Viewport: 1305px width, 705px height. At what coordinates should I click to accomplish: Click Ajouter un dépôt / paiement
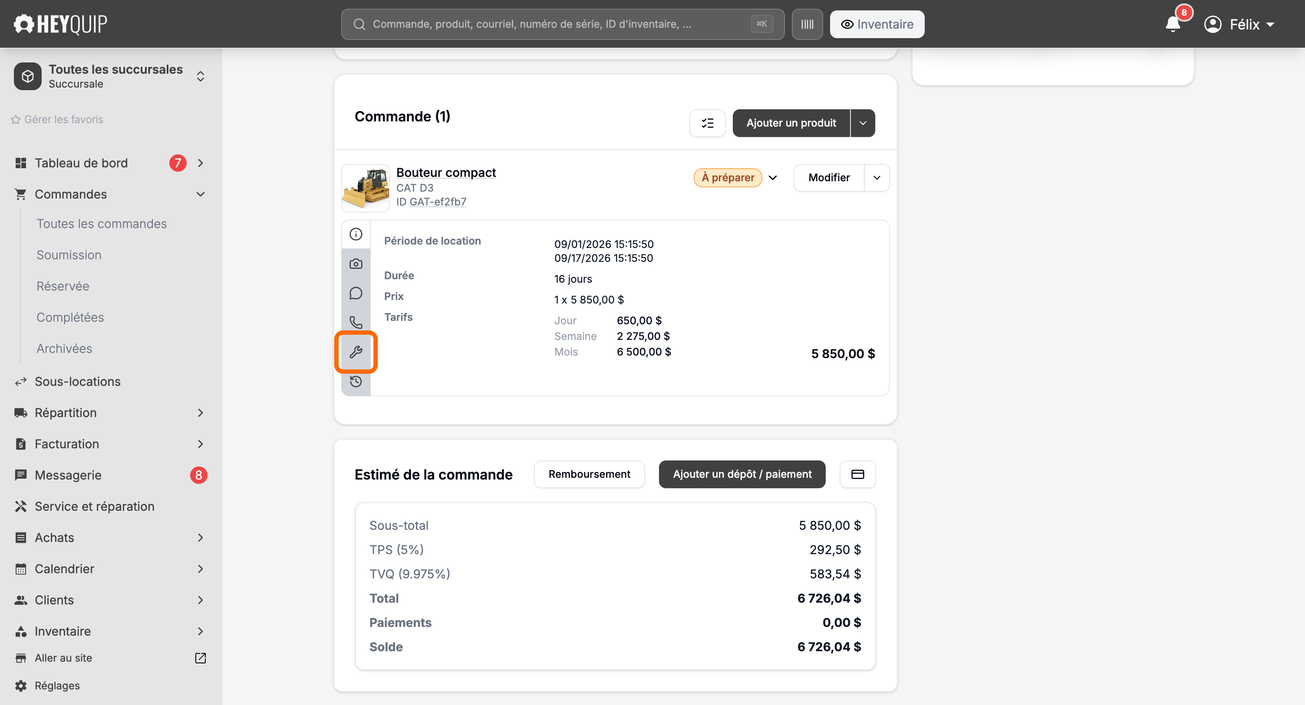click(741, 474)
